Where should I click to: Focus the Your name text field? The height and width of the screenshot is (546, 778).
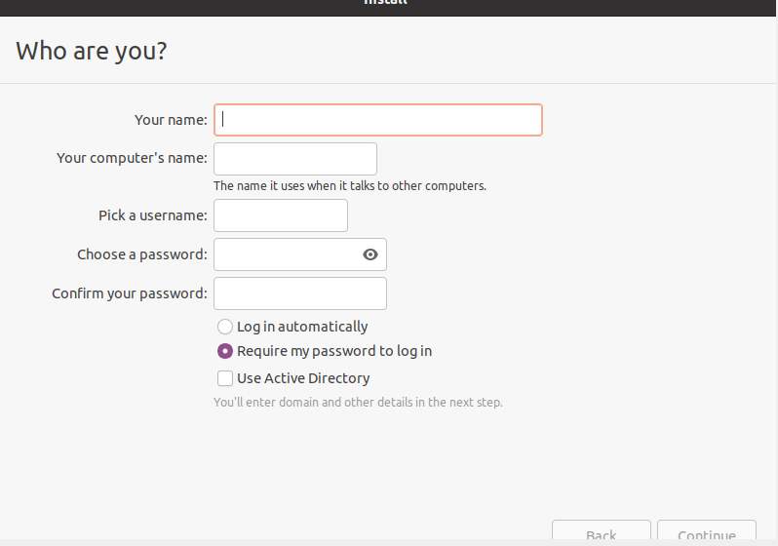378,120
